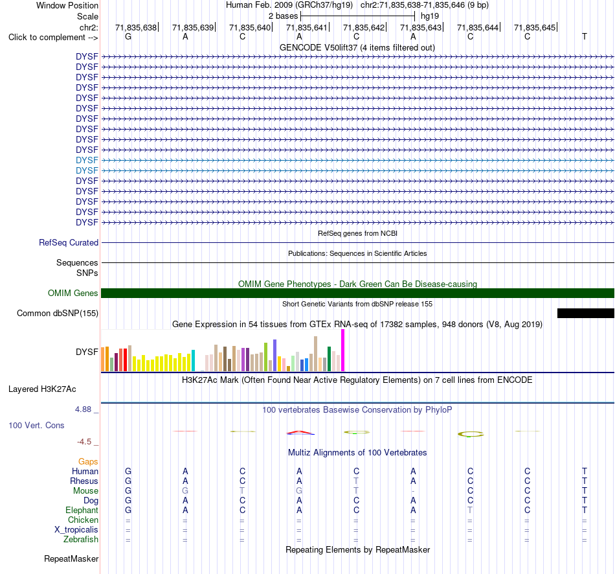
Task: Click the black dbSNP variant block
Action: click(586, 313)
